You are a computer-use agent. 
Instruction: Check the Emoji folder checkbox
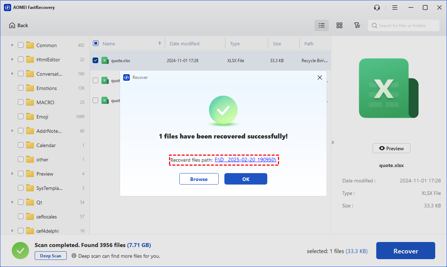click(x=21, y=116)
